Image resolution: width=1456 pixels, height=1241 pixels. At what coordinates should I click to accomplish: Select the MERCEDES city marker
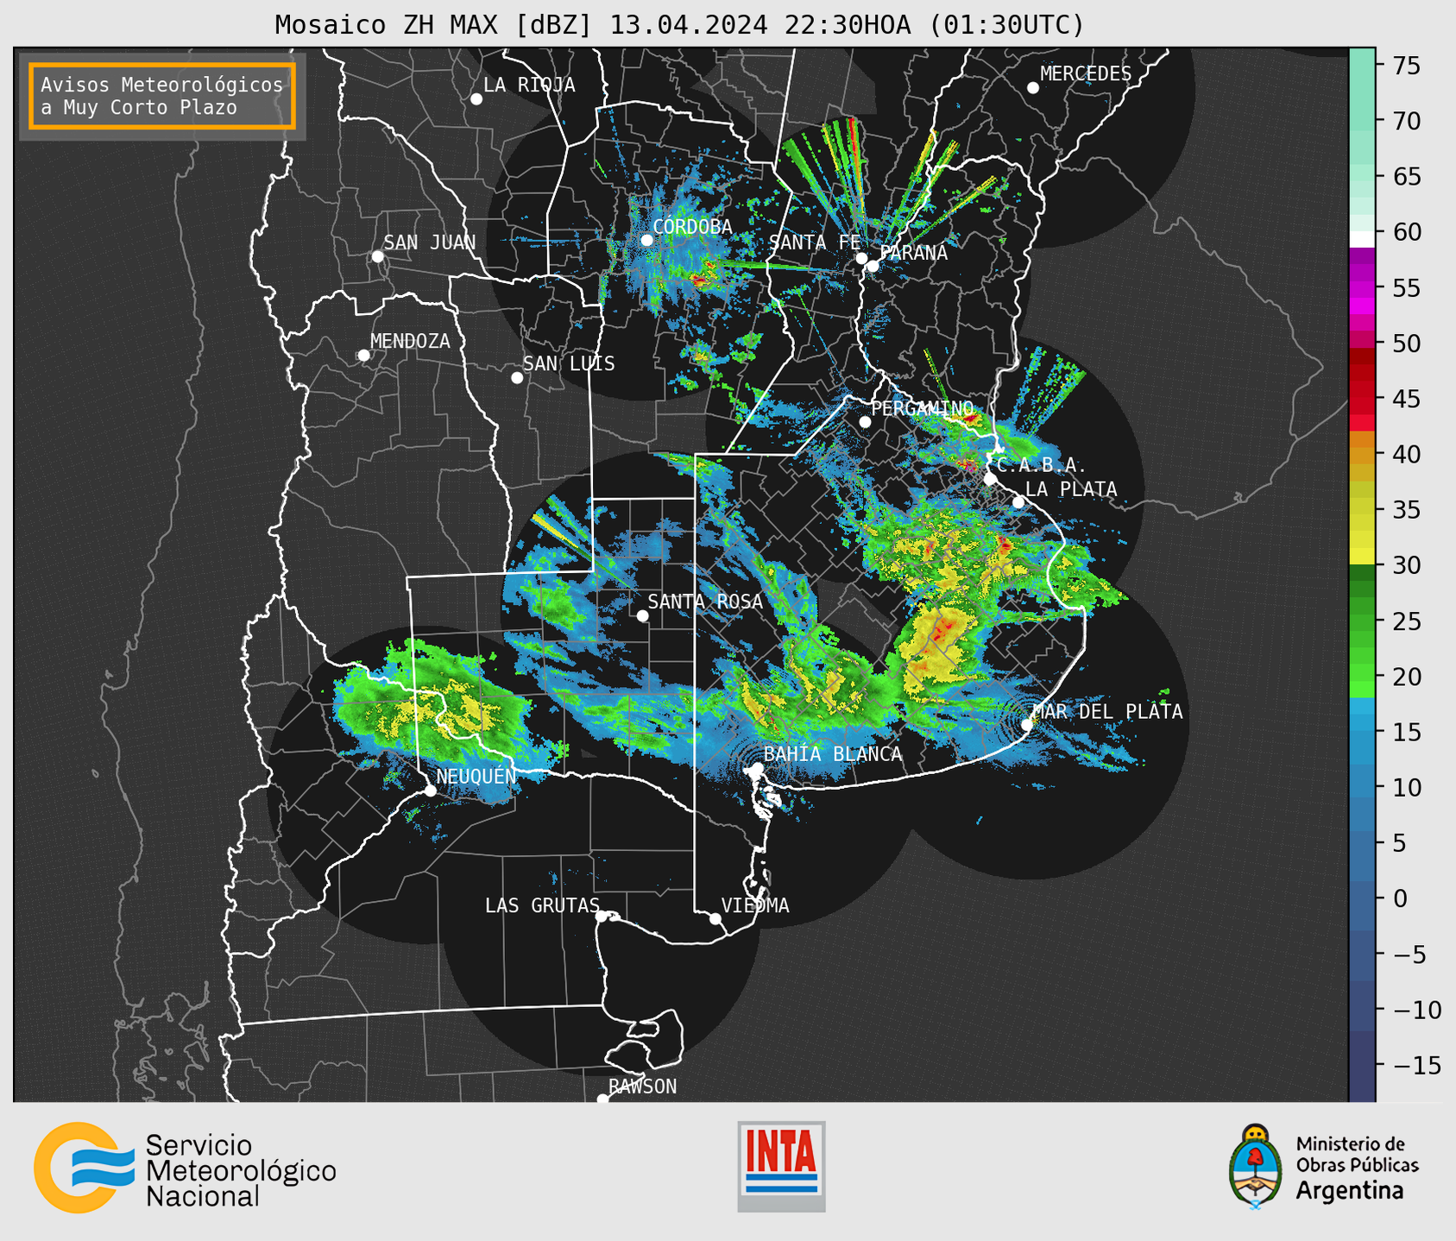click(x=1032, y=88)
